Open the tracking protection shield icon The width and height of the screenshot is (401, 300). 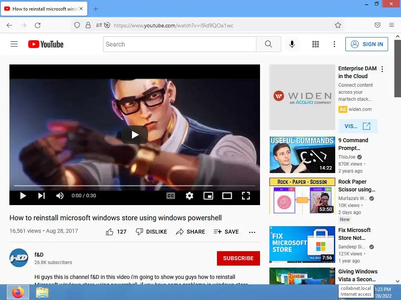[77, 25]
